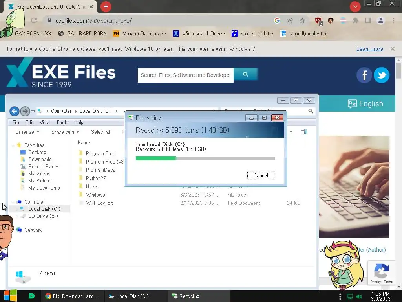402x302 pixels.
Task: Close the Fix, Download, and Update Cmd tab
Action: [91, 7]
